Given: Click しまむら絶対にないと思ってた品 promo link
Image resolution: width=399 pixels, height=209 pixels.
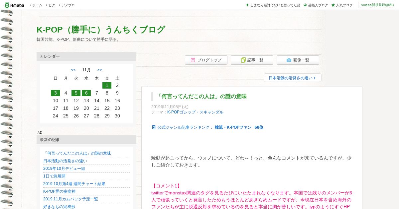Looking at the screenshot, I should coord(275,5).
